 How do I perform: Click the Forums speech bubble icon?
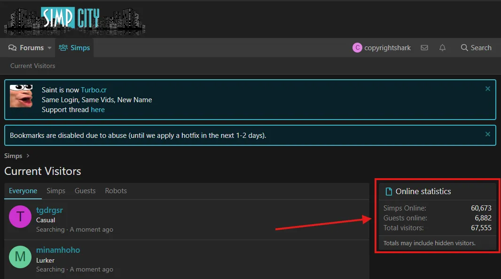click(x=11, y=47)
